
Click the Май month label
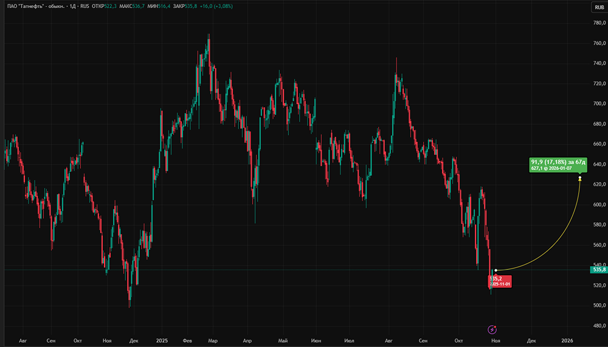pos(283,340)
